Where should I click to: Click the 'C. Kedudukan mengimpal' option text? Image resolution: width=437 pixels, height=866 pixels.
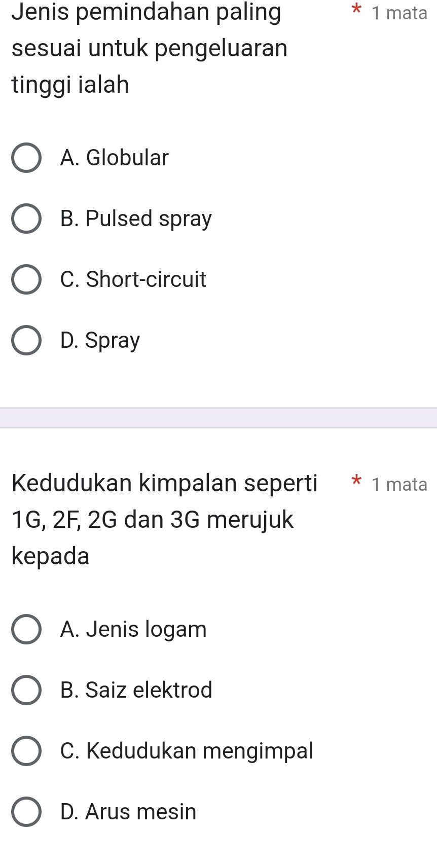(x=187, y=751)
